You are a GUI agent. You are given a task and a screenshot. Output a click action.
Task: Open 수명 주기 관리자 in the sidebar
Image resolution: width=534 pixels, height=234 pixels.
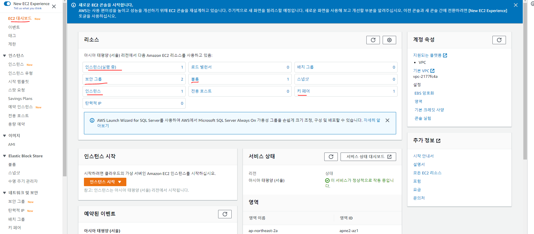pyautogui.click(x=23, y=181)
